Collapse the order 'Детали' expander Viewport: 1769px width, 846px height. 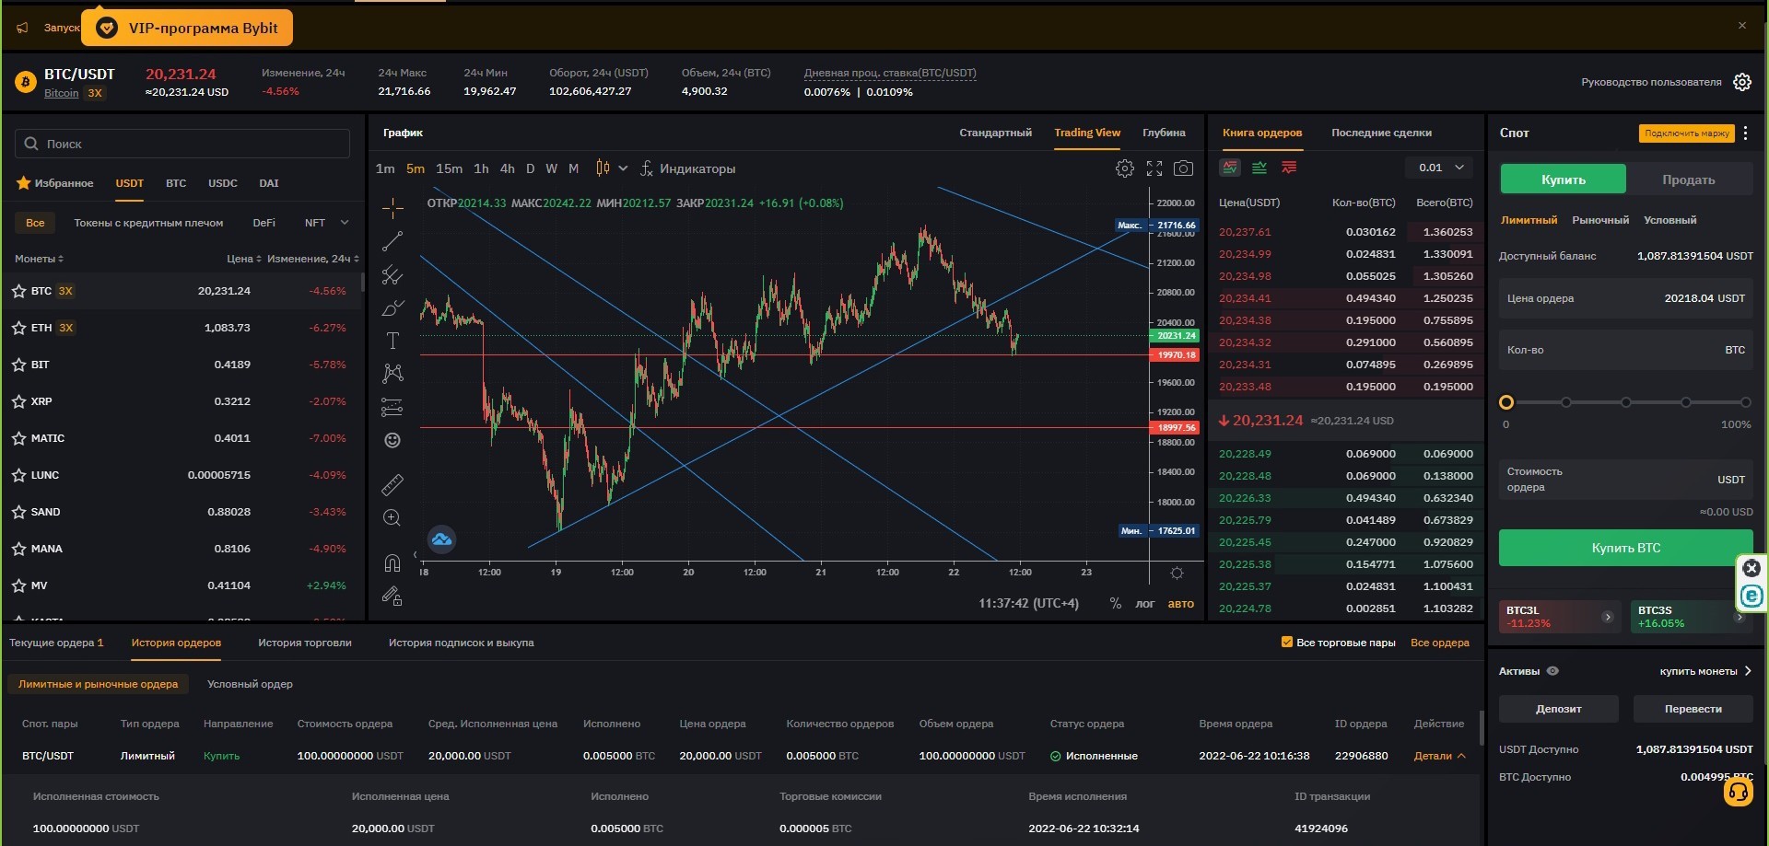1440,756
